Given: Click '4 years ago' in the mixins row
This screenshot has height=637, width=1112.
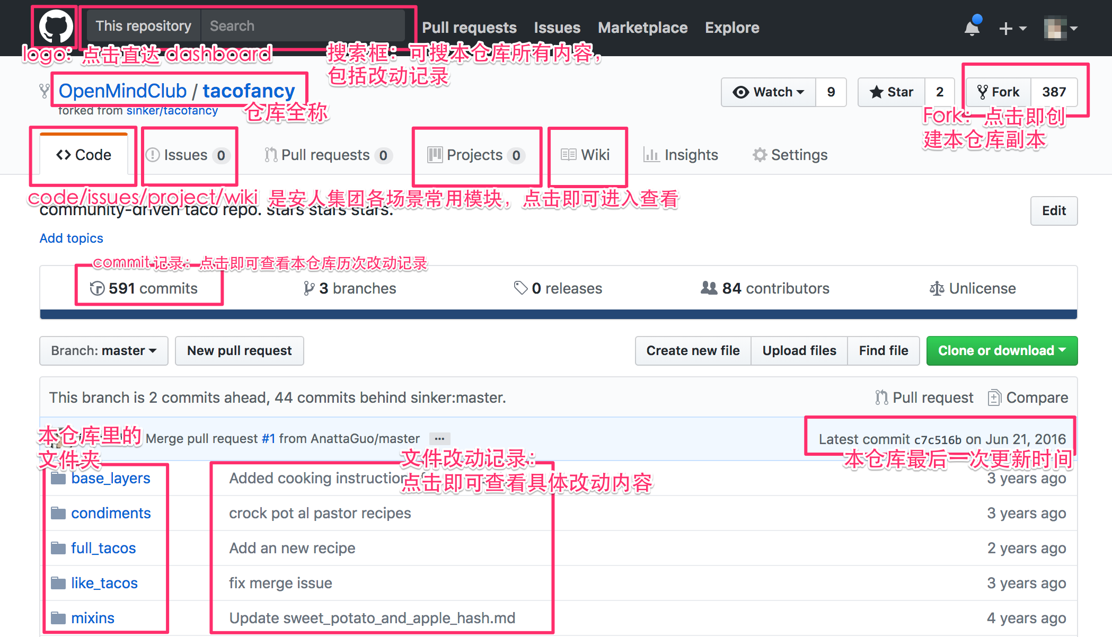Looking at the screenshot, I should pos(1026,618).
